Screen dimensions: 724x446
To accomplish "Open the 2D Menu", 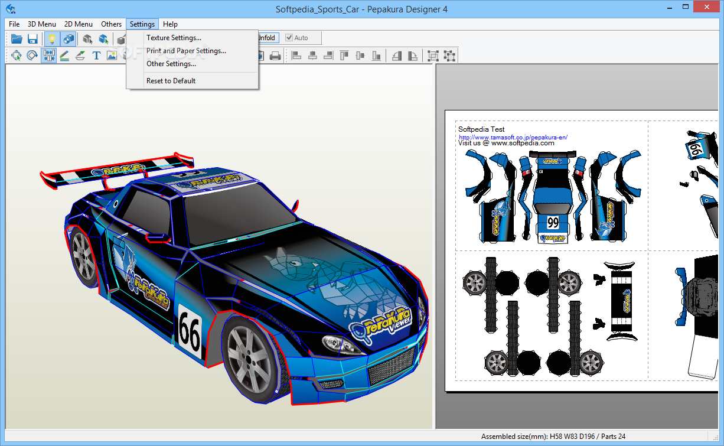I will [79, 24].
